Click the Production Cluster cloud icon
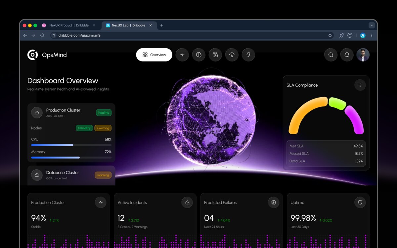 37,113
